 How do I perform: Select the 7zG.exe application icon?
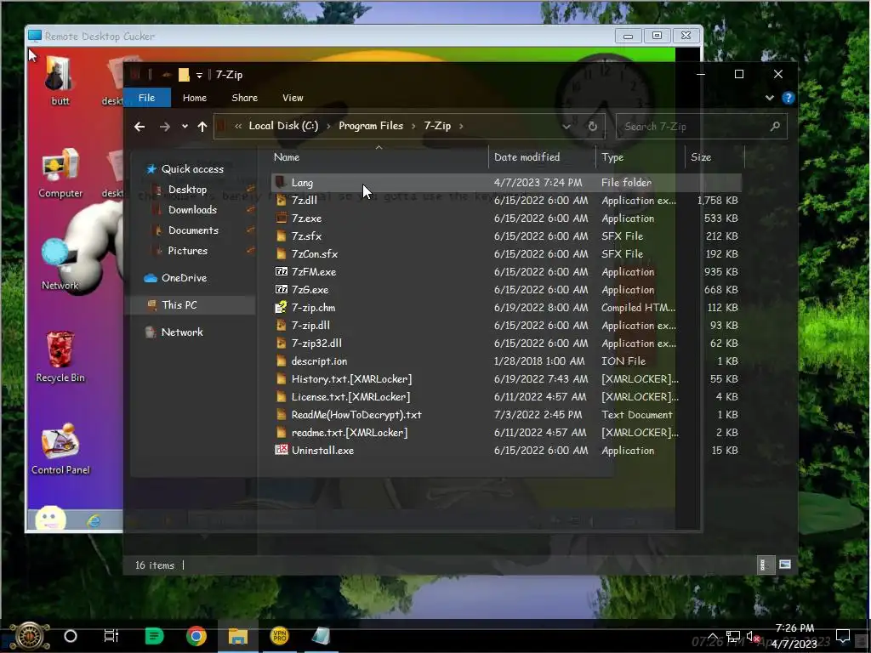281,289
